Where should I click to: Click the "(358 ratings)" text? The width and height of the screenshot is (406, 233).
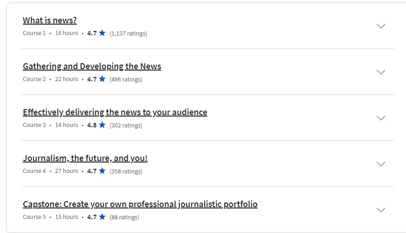(126, 171)
